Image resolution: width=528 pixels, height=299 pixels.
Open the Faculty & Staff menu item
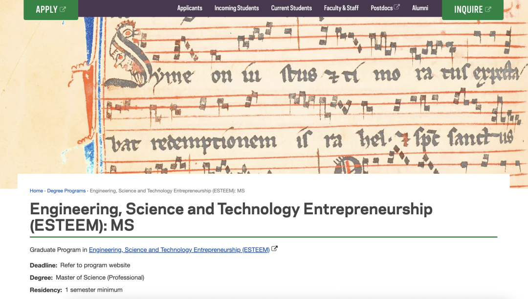(x=341, y=8)
